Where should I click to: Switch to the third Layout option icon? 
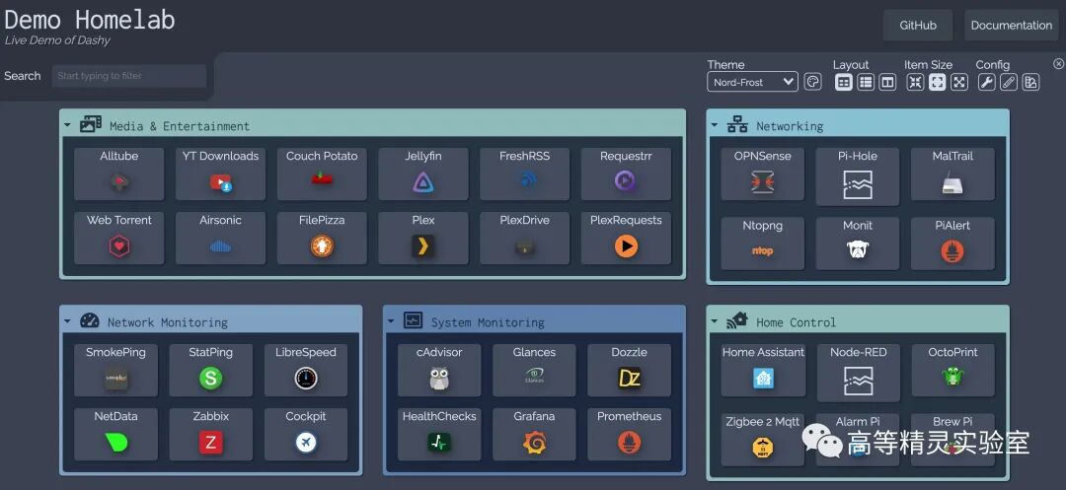point(887,82)
